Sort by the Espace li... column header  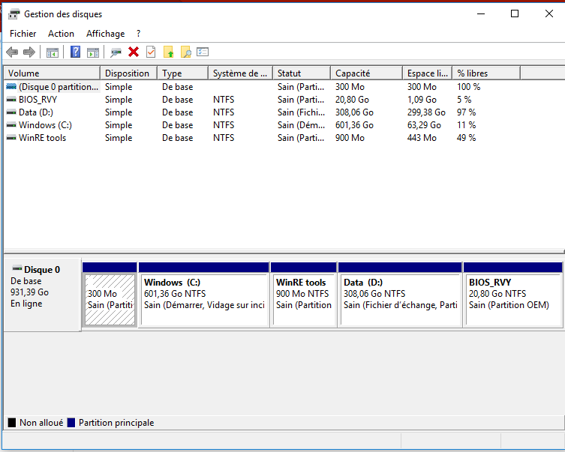[x=428, y=73]
